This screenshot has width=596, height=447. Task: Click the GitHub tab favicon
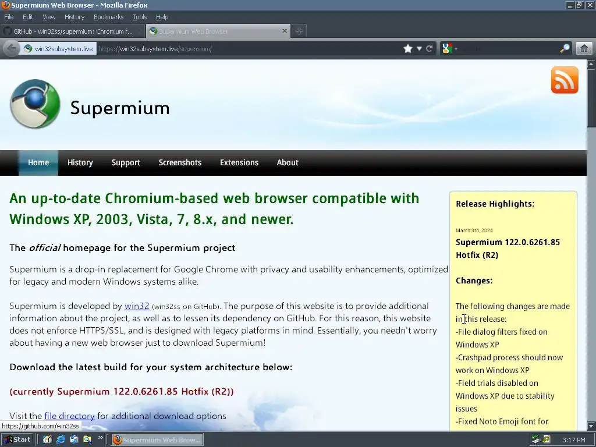pyautogui.click(x=8, y=31)
